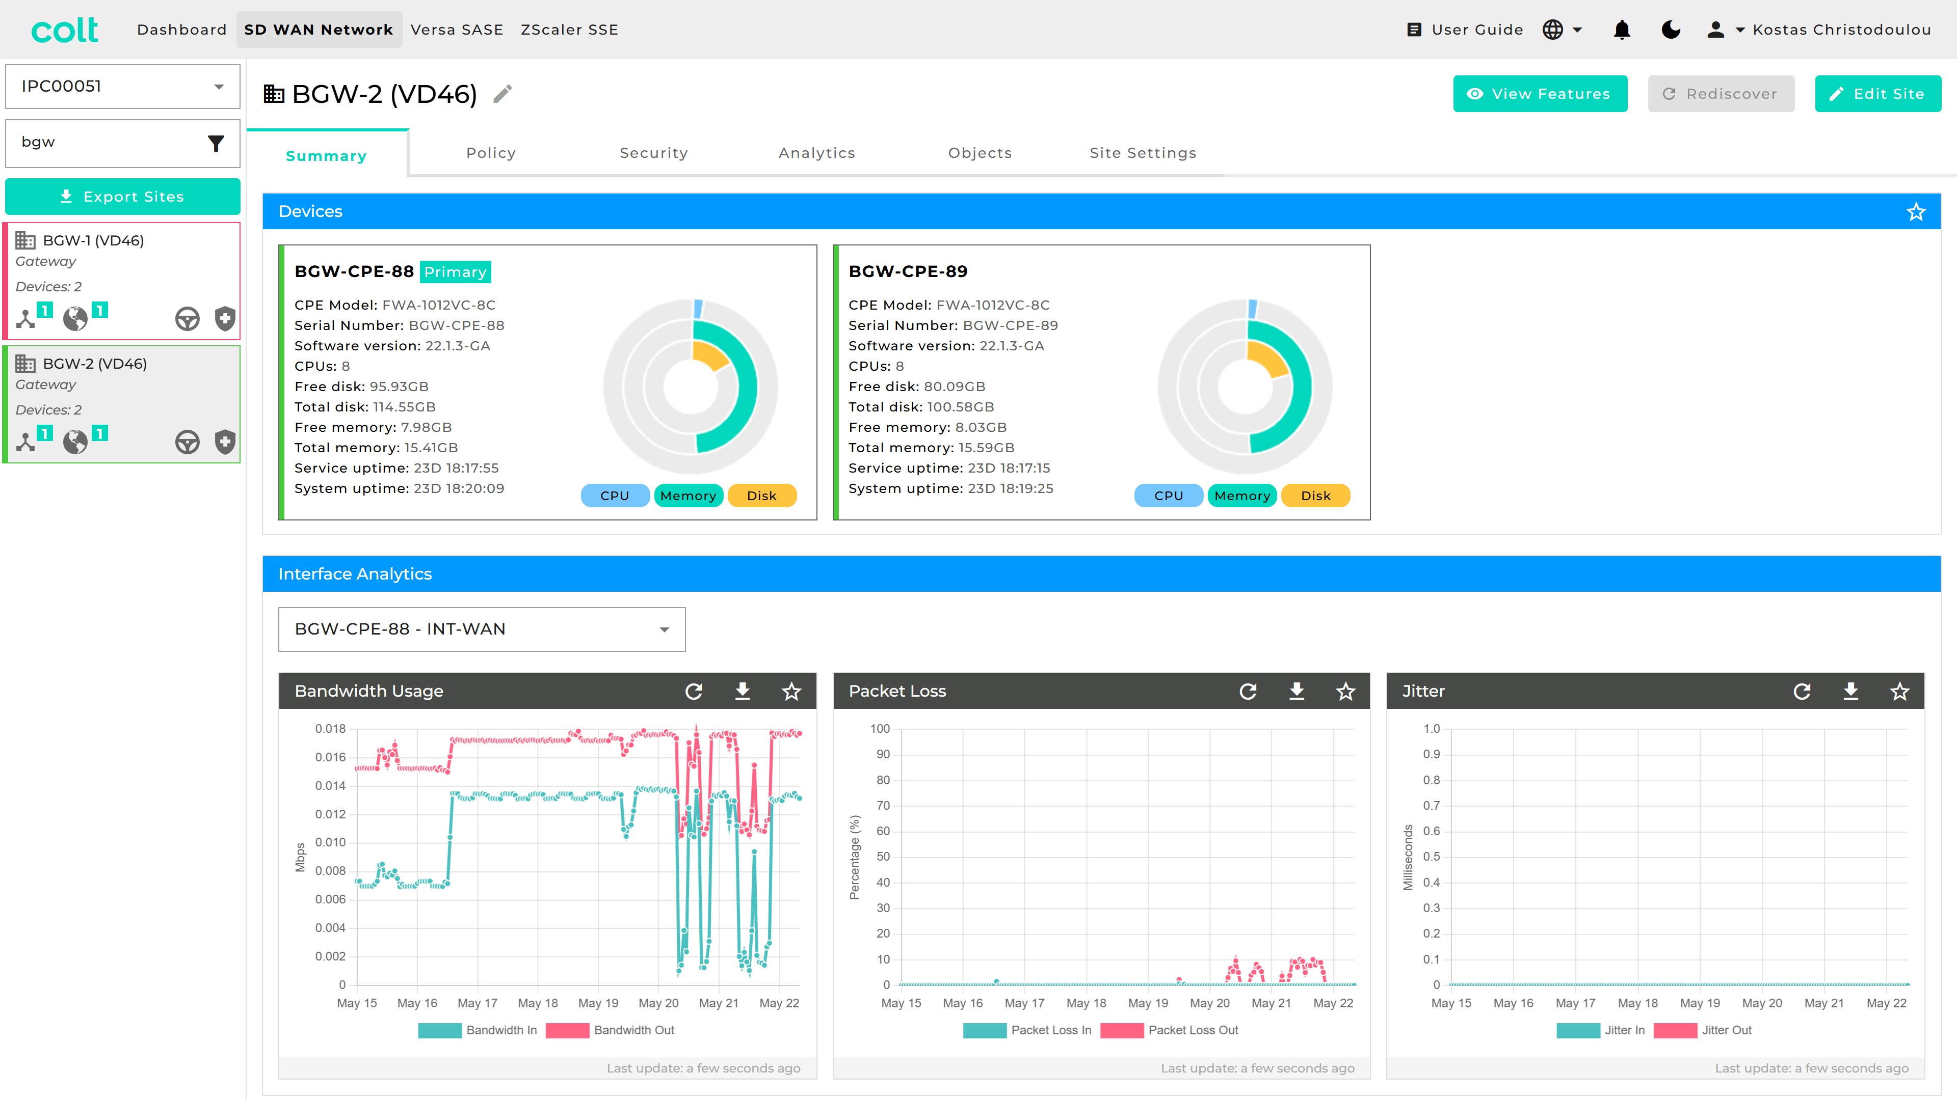Toggle the Bandwidth Out legend swatch
Image resolution: width=1957 pixels, height=1100 pixels.
pyautogui.click(x=567, y=1030)
